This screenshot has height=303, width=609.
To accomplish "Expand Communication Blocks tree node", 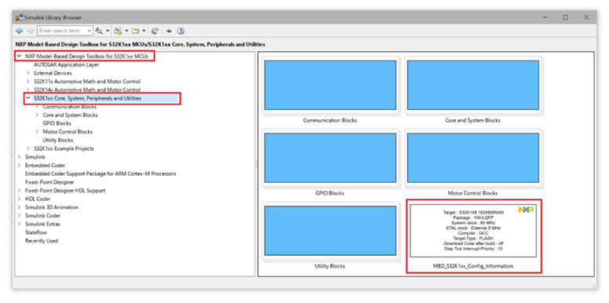I will (x=37, y=107).
